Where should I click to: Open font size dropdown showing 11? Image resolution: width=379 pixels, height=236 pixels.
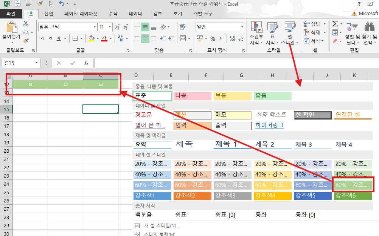pos(110,27)
